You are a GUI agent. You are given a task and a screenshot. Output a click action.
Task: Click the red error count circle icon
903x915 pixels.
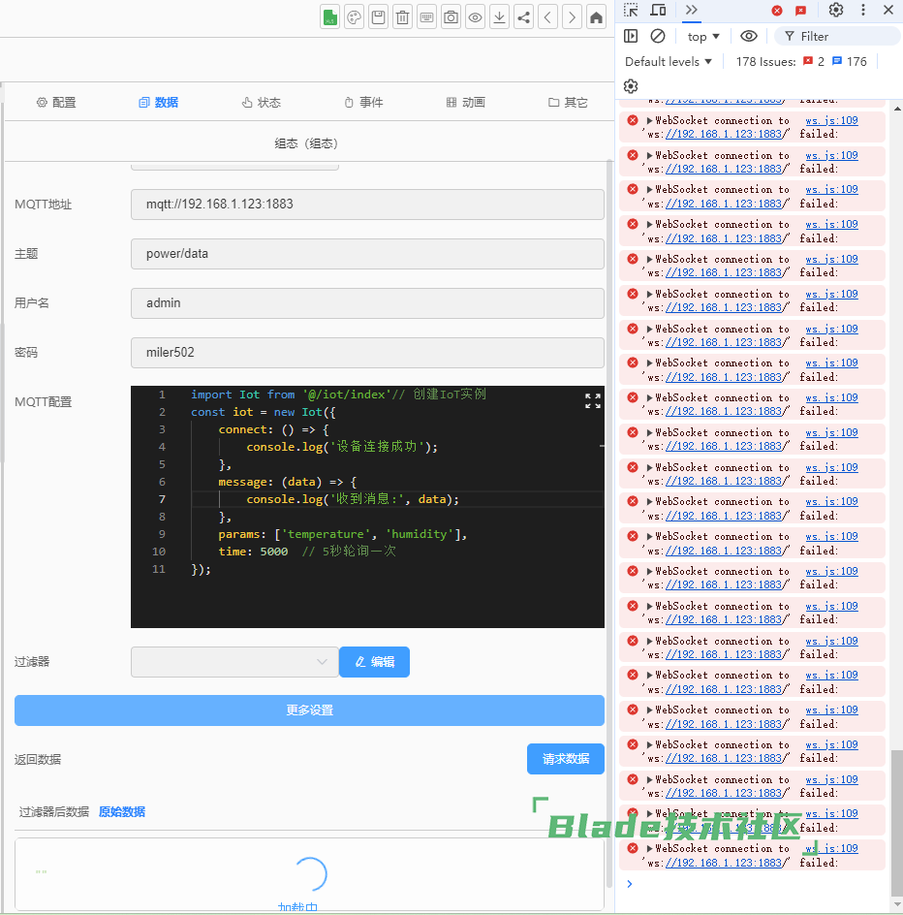click(777, 11)
